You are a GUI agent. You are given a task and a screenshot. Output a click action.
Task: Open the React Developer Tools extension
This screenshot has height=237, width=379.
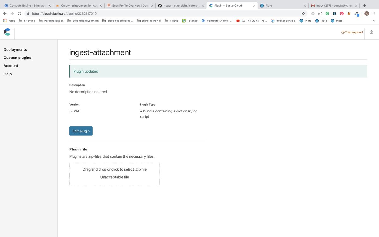coord(334,14)
